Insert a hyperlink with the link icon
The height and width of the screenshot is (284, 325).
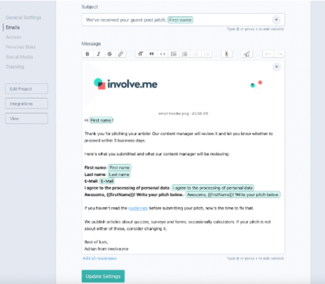click(x=120, y=54)
